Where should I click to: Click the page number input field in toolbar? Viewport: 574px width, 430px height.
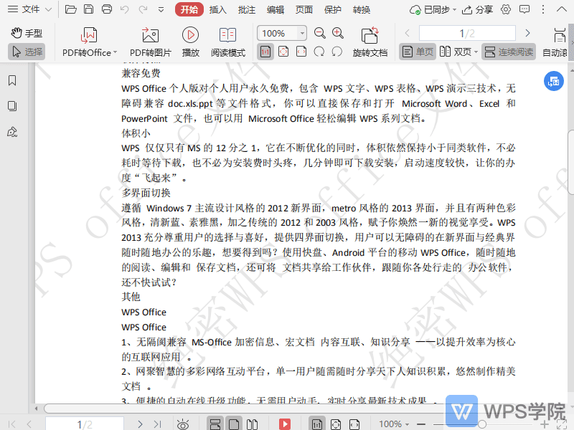(467, 33)
